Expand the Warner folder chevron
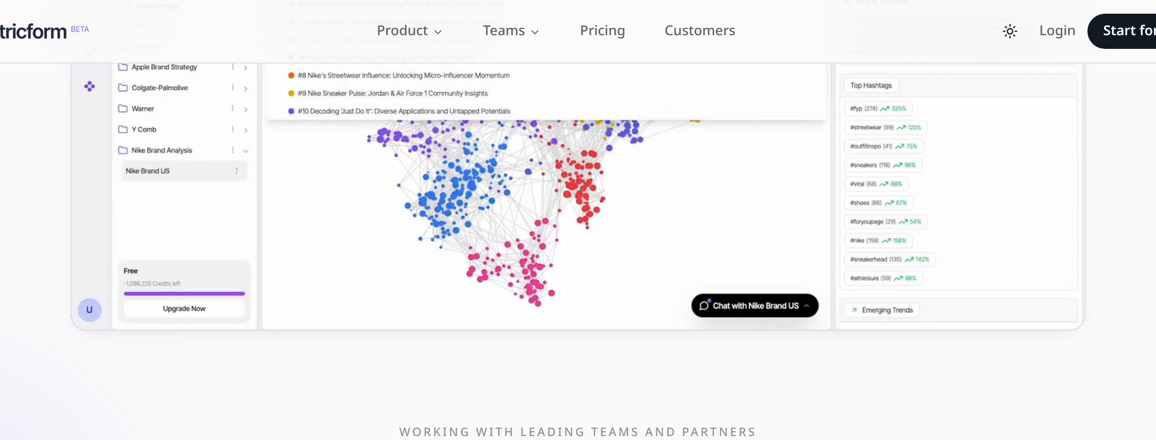Screen dimensions: 1156x440 tap(245, 109)
